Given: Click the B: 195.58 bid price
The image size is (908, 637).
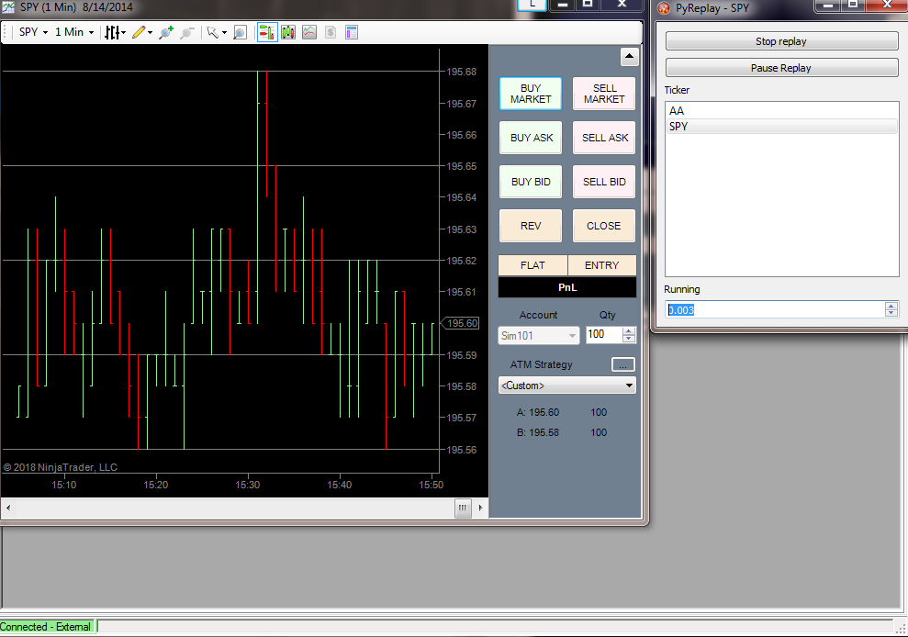Looking at the screenshot, I should [x=538, y=432].
